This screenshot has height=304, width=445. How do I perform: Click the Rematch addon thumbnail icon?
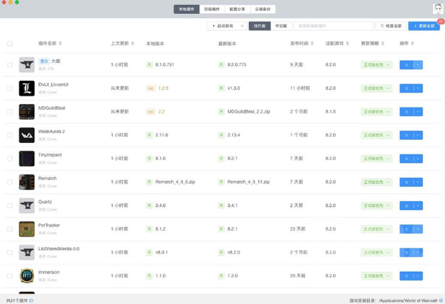(x=26, y=182)
